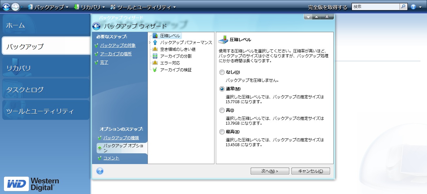Focus the 検索 search field

(375, 7)
